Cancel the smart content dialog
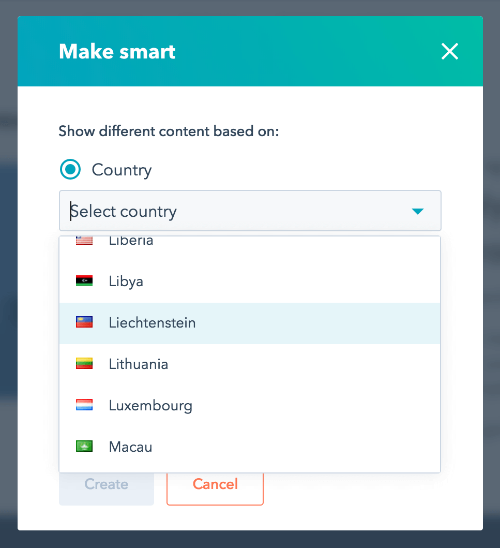500x548 pixels. [x=215, y=484]
